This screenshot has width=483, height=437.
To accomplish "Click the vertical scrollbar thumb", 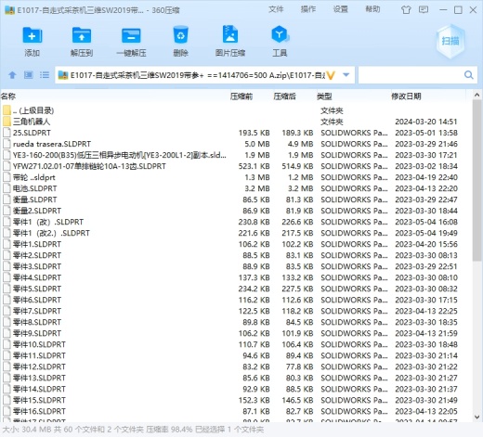I will tap(476, 180).
